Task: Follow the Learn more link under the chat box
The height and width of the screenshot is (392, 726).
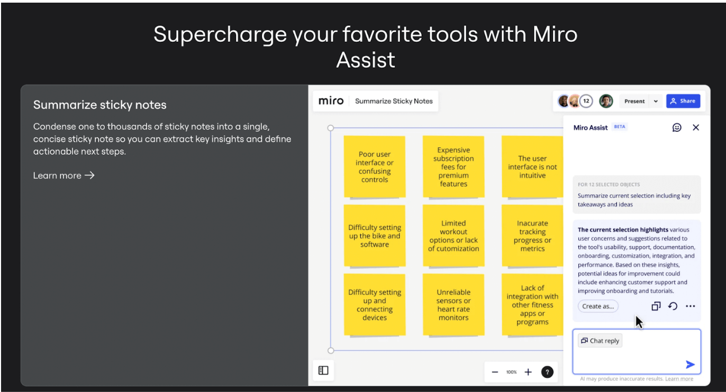Action: click(679, 379)
